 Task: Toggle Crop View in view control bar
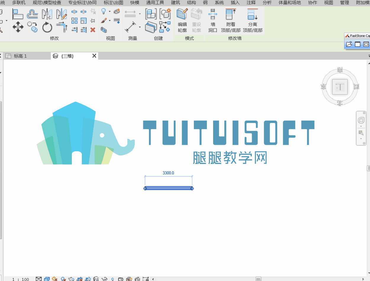[x=79, y=279]
